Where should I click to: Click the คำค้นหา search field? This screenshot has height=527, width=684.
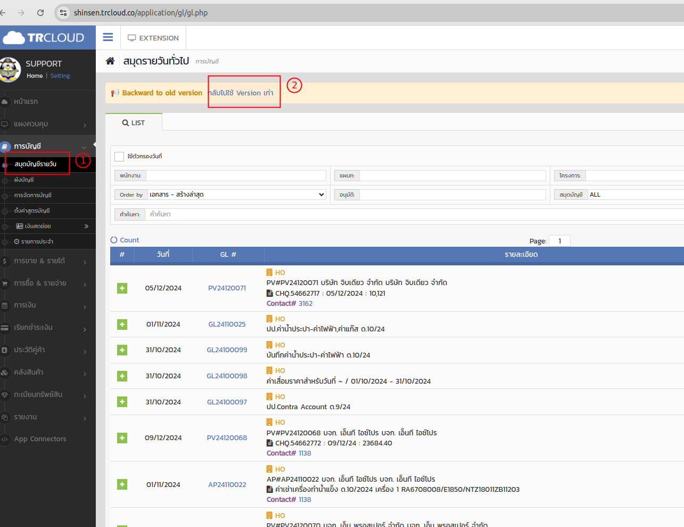click(415, 214)
